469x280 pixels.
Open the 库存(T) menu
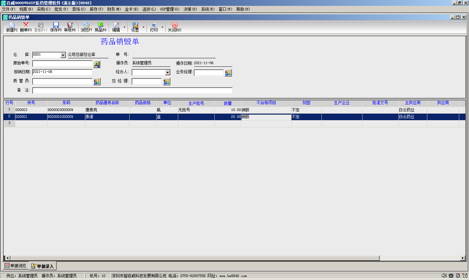96,9
